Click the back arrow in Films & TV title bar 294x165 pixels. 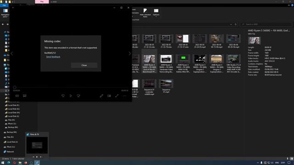pyautogui.click(x=13, y=8)
